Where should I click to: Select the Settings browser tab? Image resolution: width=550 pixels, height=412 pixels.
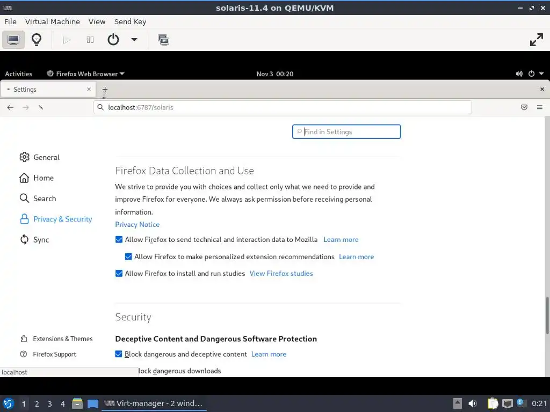click(48, 90)
